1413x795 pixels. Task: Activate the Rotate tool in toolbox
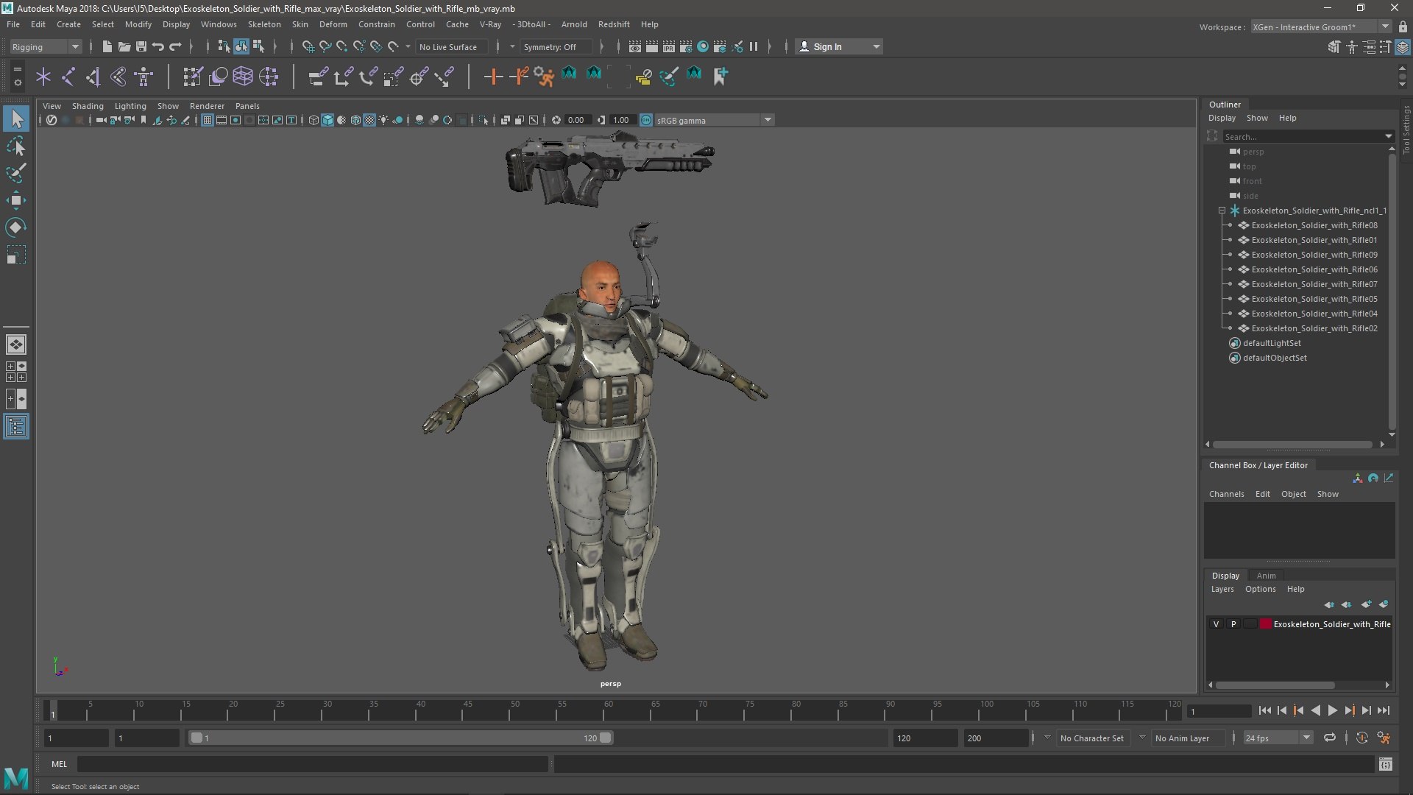(16, 227)
